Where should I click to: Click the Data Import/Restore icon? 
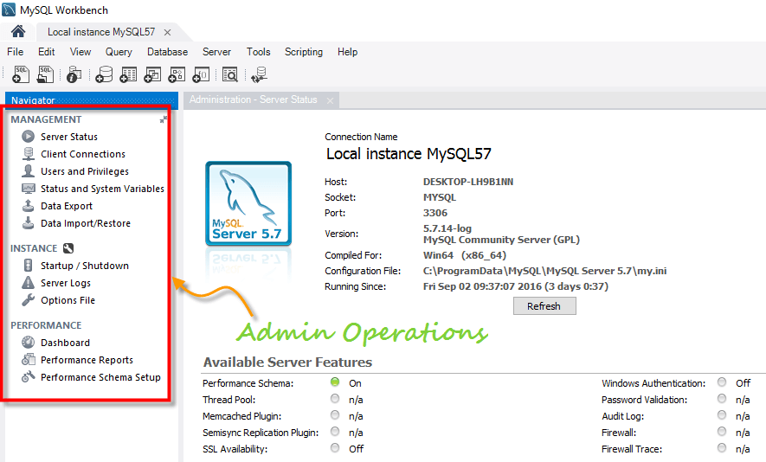tap(29, 222)
